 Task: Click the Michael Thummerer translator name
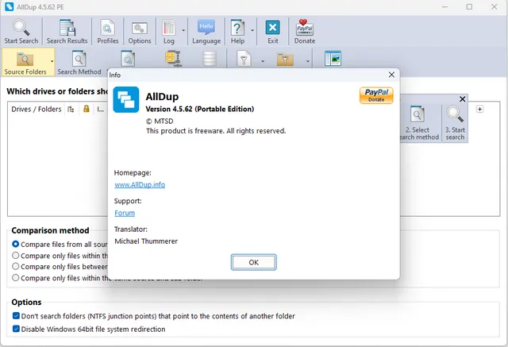pos(146,241)
